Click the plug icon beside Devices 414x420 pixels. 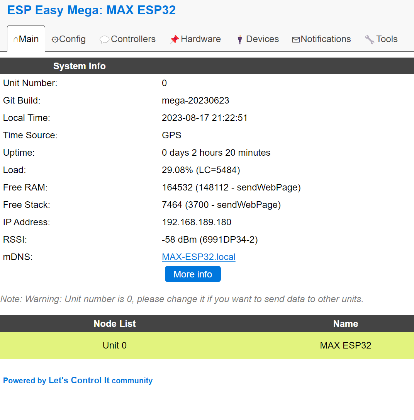click(x=239, y=39)
